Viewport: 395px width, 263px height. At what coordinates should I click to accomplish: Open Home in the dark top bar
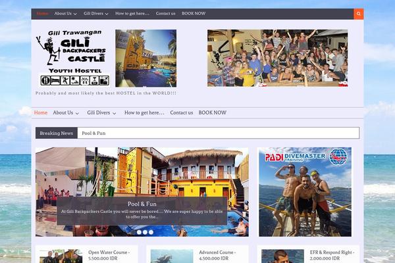(x=42, y=14)
